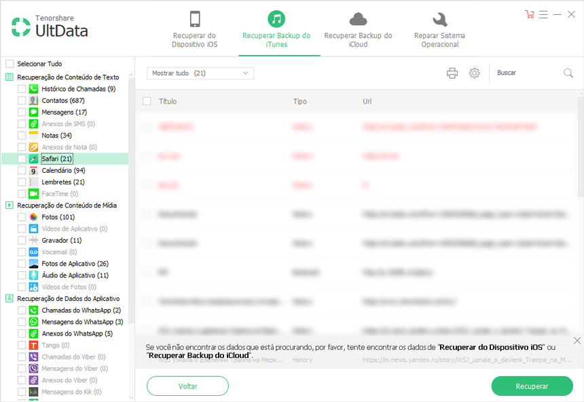Switch to Reparar Sistema Operacional tab
Viewport: 584px width, 402px height.
(x=439, y=29)
